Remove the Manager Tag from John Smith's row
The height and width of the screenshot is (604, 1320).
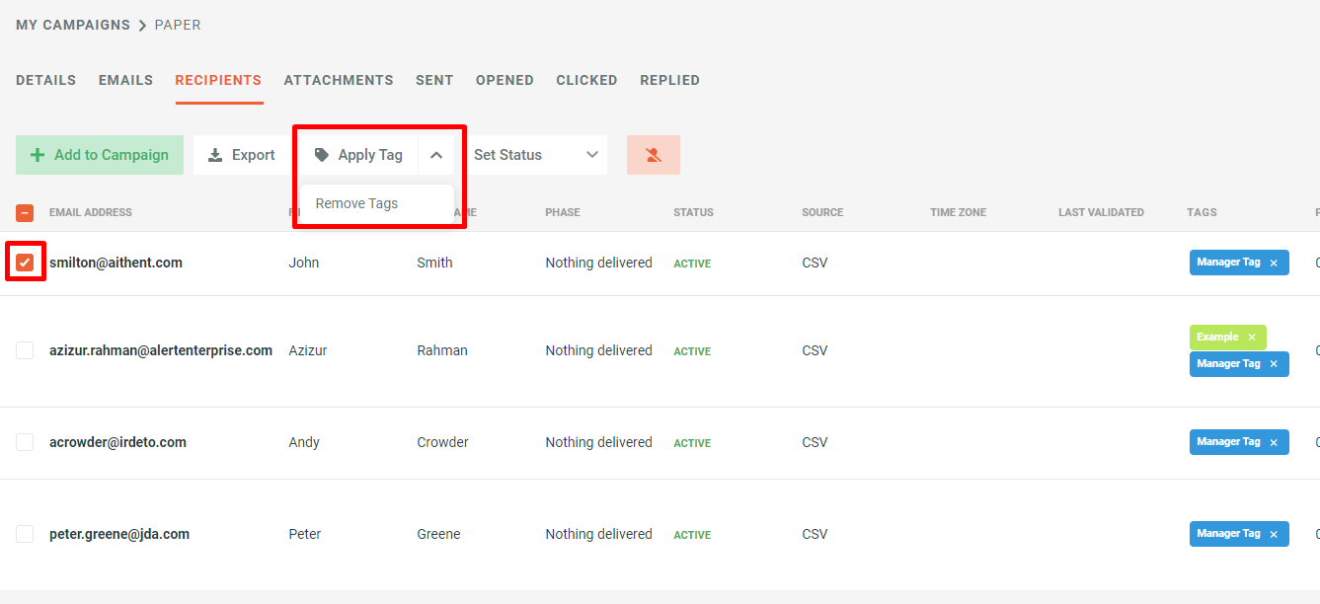(1273, 262)
